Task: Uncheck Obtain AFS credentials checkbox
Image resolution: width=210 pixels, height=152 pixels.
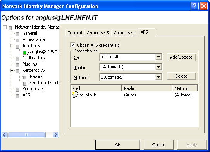Action: (73, 45)
